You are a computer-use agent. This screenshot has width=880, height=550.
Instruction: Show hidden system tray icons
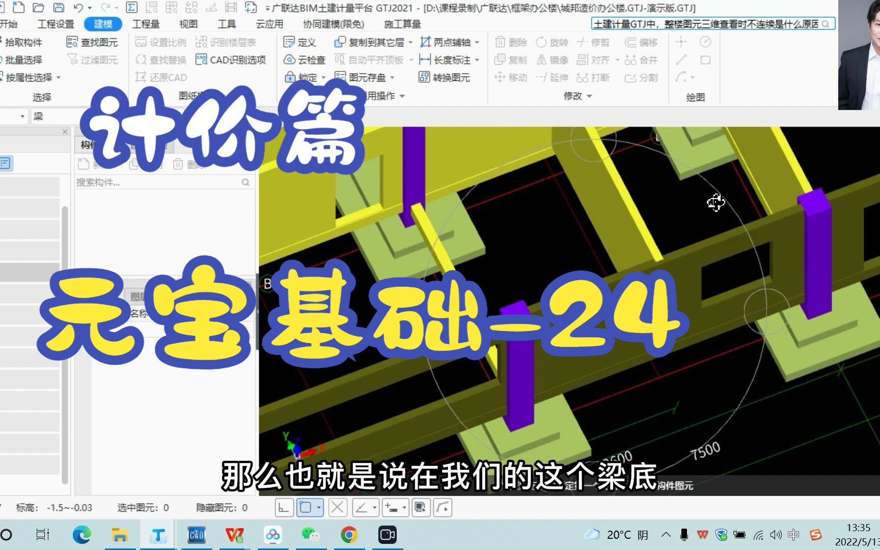tap(666, 535)
